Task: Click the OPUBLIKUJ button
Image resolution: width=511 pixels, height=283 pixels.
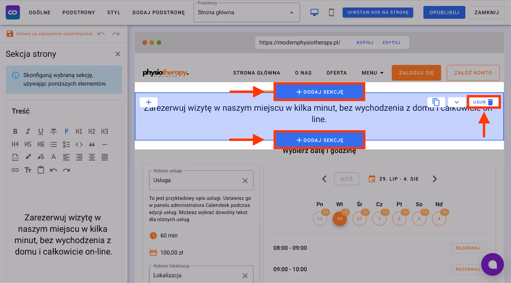Action: [444, 12]
